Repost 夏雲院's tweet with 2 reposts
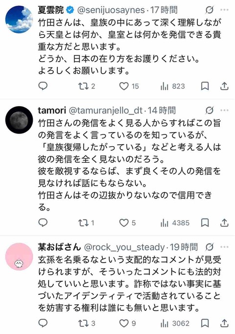The height and width of the screenshot is (334, 235). (x=87, y=86)
